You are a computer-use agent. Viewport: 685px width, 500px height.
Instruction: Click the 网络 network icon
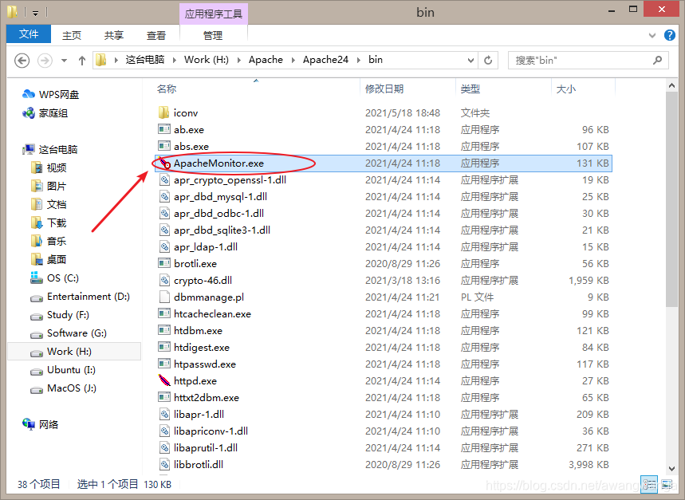point(29,424)
